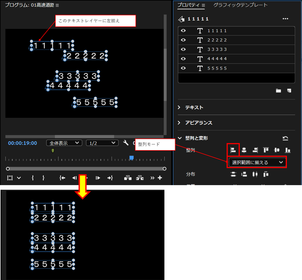Click align horizontal center icon
This screenshot has width=302, height=280.
click(x=244, y=150)
